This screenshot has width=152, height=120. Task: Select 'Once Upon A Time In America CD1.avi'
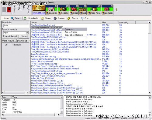tap(47, 81)
